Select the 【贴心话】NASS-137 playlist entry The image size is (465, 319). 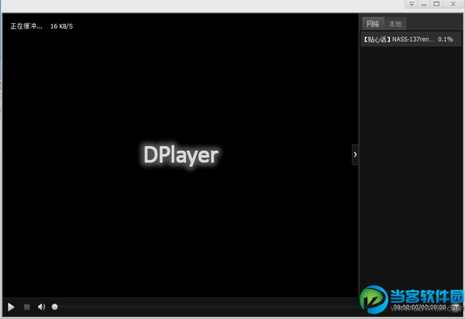(411, 39)
